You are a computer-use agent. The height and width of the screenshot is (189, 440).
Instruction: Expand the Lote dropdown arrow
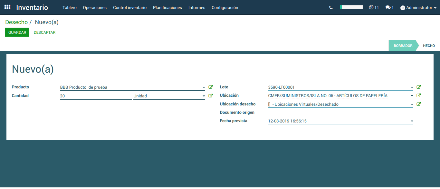click(412, 87)
